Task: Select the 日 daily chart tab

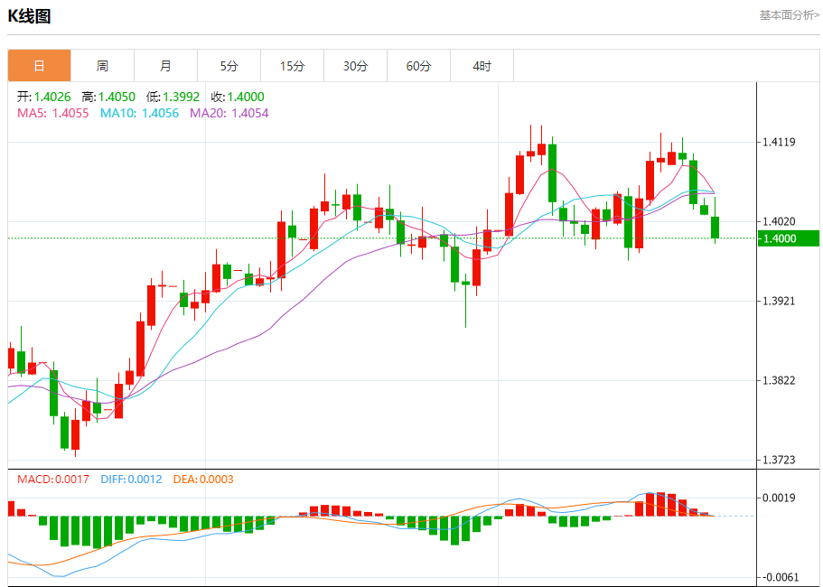Action: pyautogui.click(x=39, y=66)
